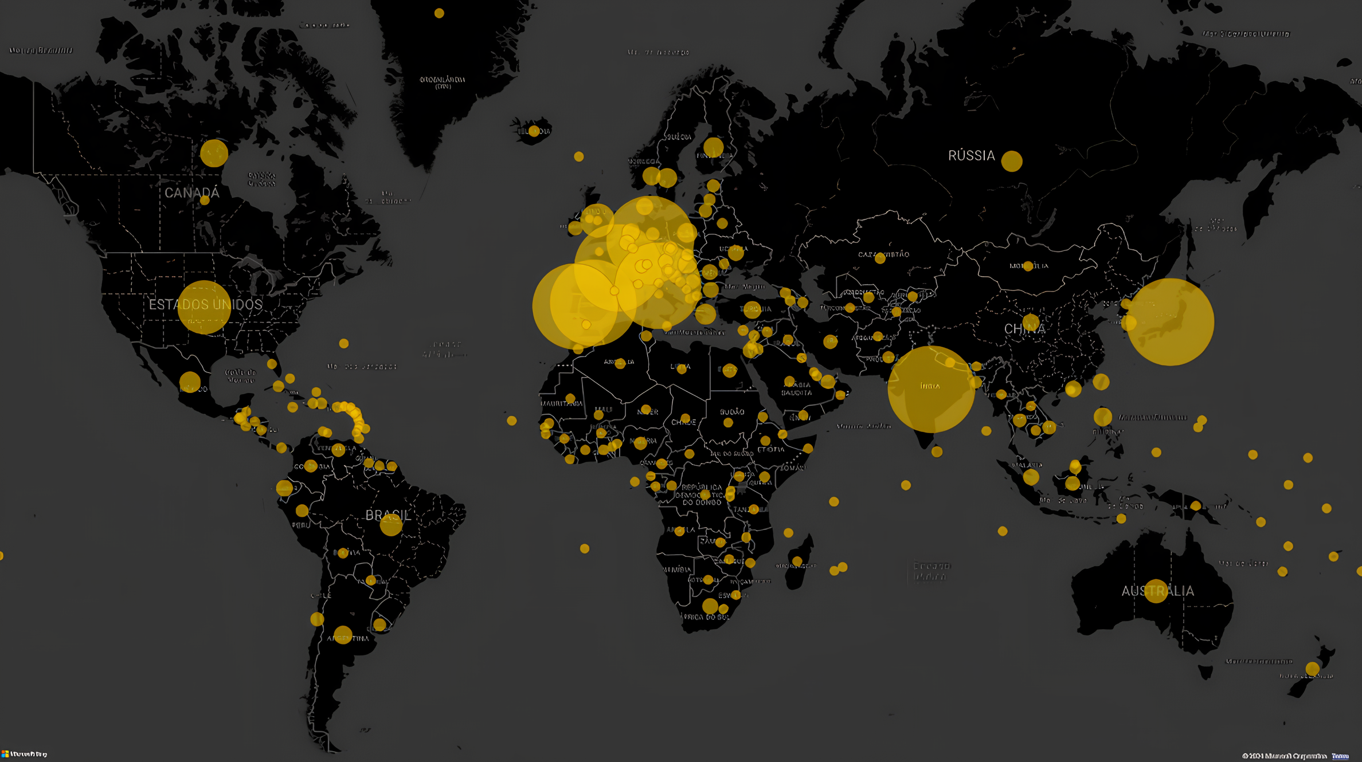Open the Terms link at bottom right

tap(1340, 756)
